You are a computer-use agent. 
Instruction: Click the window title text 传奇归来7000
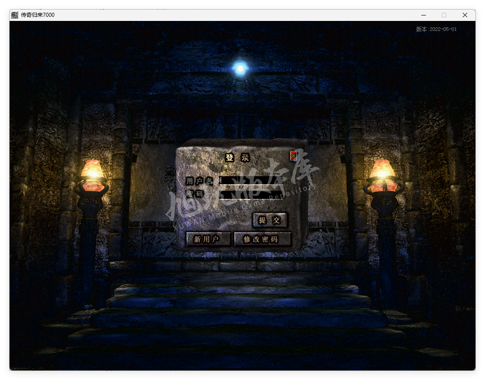pyautogui.click(x=38, y=15)
